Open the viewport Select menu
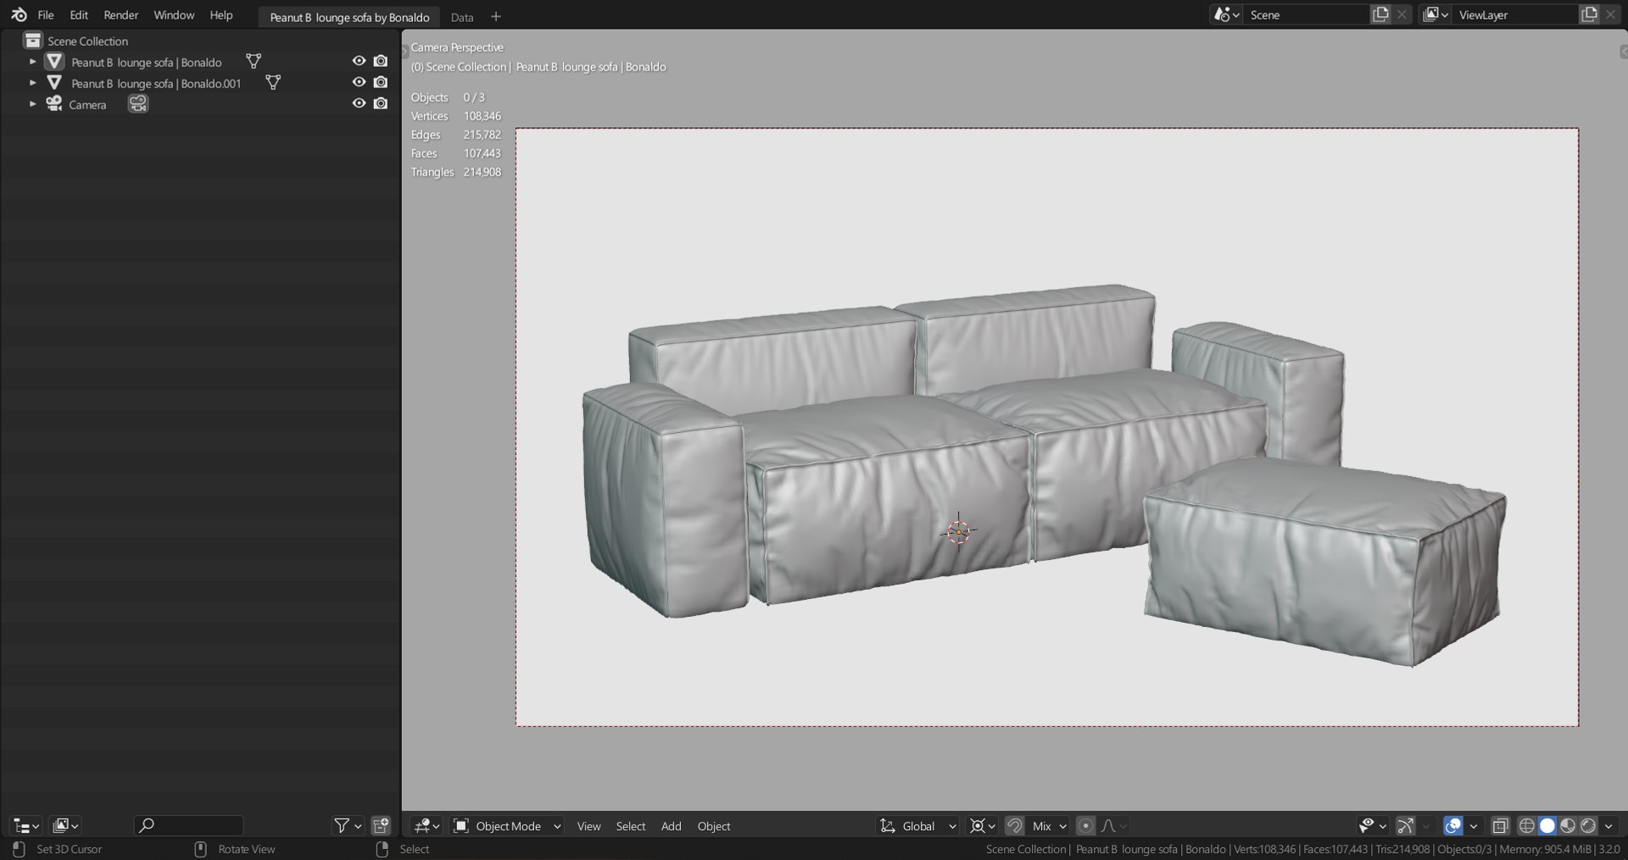Screen dimensions: 1628x860 [x=630, y=826]
